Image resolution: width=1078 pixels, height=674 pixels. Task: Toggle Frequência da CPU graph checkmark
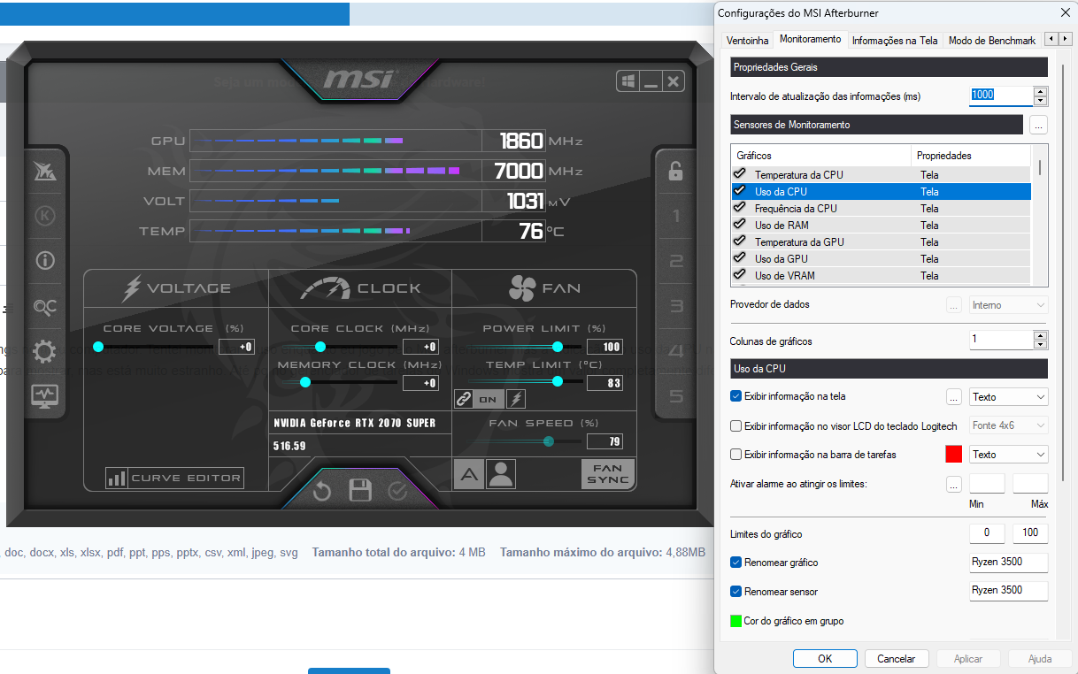pyautogui.click(x=739, y=208)
